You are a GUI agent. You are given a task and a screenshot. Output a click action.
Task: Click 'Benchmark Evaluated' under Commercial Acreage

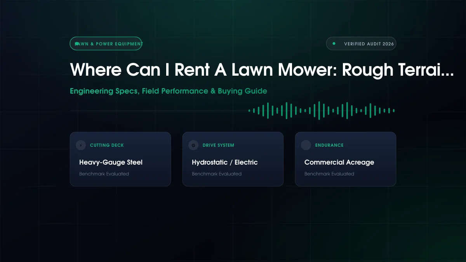[x=329, y=174]
